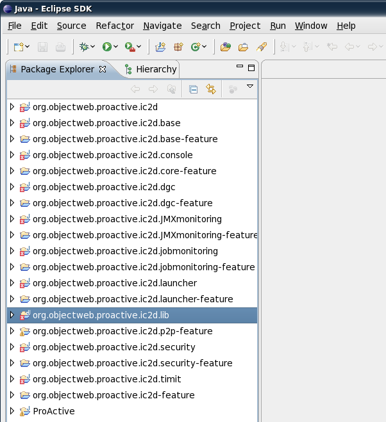The image size is (386, 422).
Task: Open the New Java Class dropdown arrow
Action: coord(205,47)
